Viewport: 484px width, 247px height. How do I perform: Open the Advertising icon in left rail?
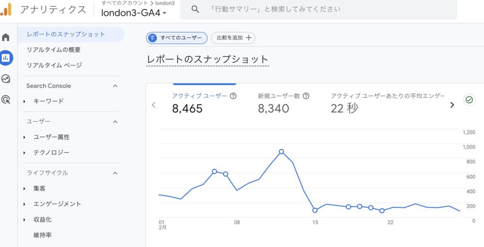pos(6,99)
